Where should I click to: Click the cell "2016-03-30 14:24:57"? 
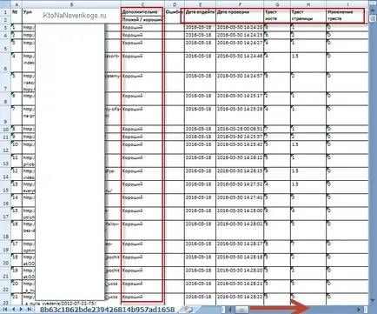240,83
